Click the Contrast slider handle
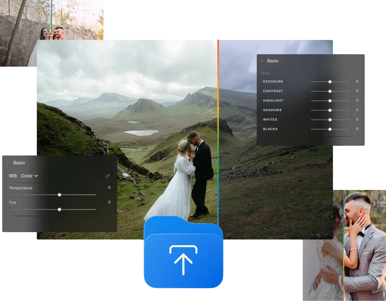This screenshot has width=386, height=301. (330, 91)
